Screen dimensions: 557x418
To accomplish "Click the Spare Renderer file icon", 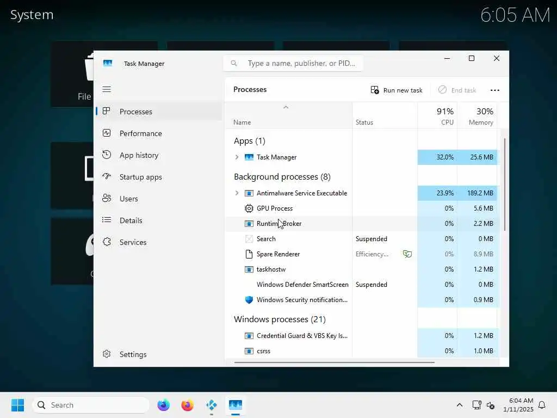I will coord(249,254).
